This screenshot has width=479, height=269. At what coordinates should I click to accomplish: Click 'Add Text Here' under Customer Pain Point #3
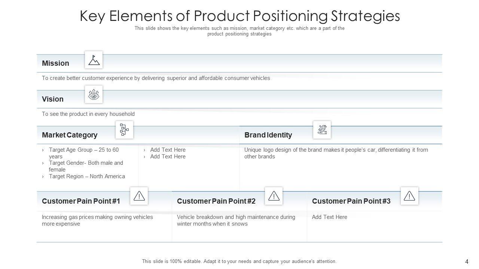(329, 217)
